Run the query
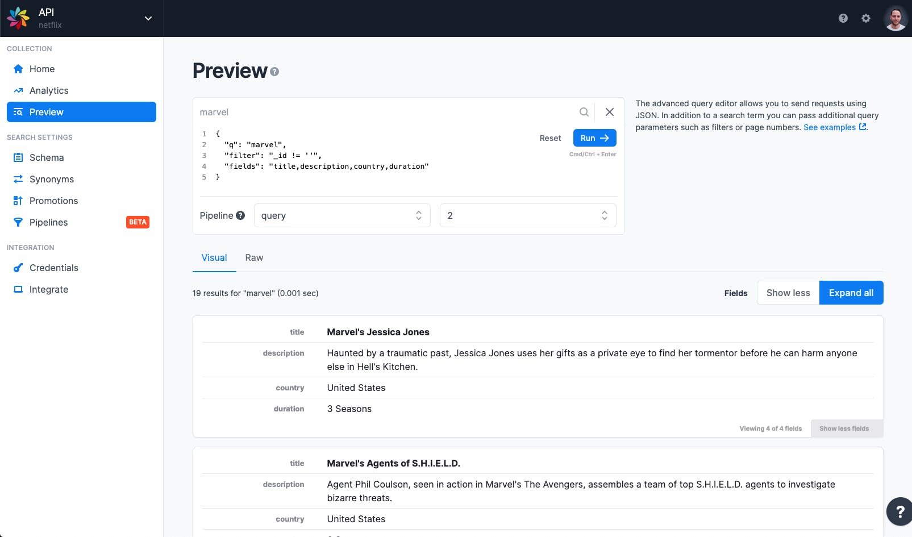This screenshot has height=537, width=912. (x=594, y=138)
